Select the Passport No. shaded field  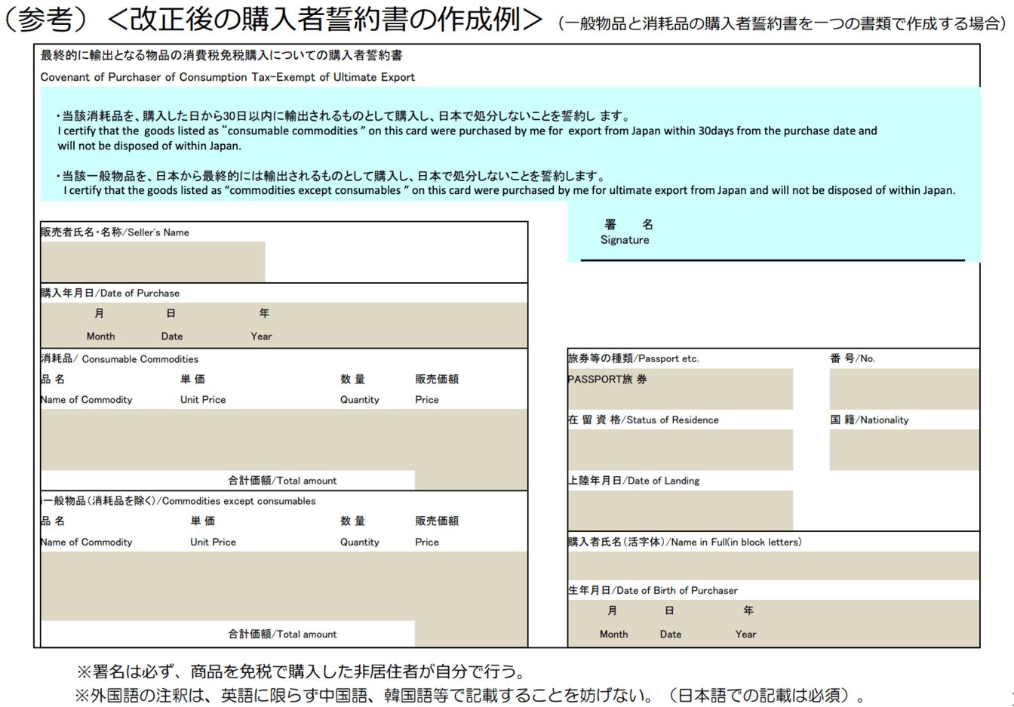click(x=905, y=389)
